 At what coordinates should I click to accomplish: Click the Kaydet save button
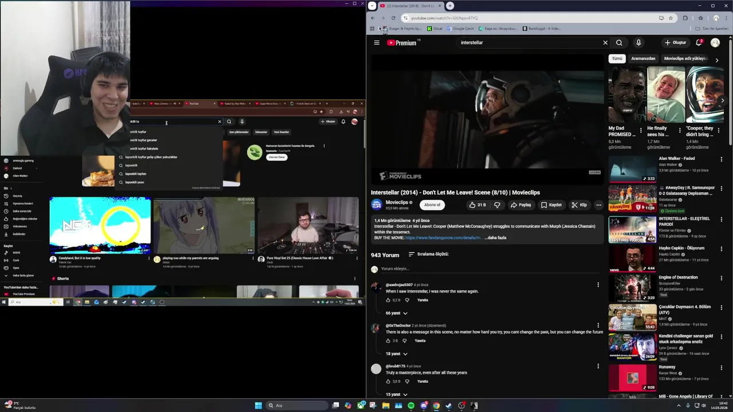551,205
